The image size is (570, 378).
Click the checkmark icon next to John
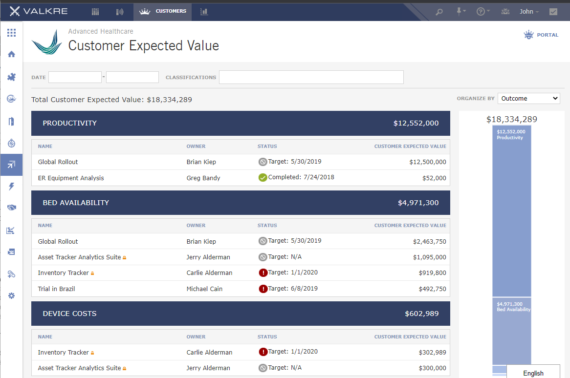click(554, 11)
